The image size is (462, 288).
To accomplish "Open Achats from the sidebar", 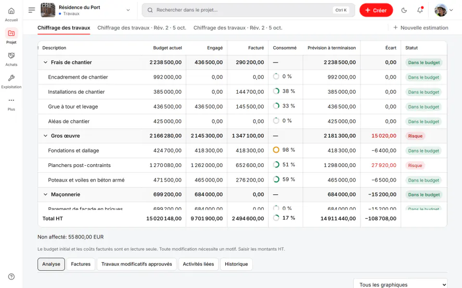I will (x=11, y=59).
